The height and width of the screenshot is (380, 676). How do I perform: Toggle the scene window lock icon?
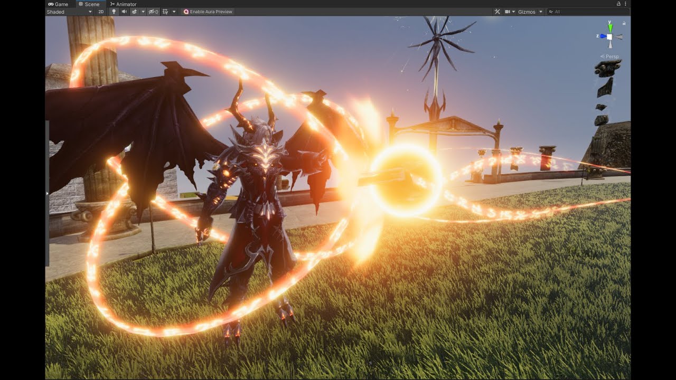618,4
